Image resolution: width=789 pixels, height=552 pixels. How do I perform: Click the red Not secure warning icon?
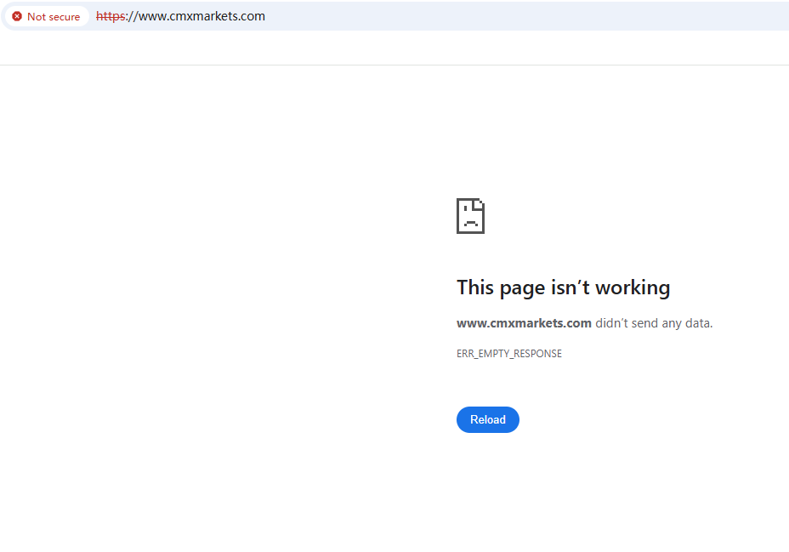click(17, 17)
